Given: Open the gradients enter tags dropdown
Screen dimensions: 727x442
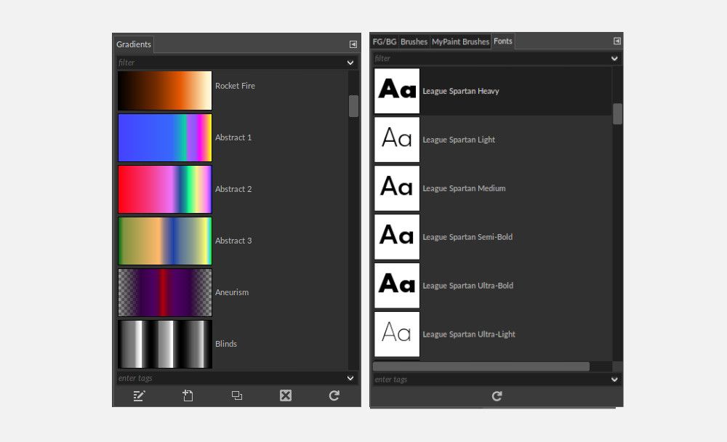Looking at the screenshot, I should pos(350,379).
